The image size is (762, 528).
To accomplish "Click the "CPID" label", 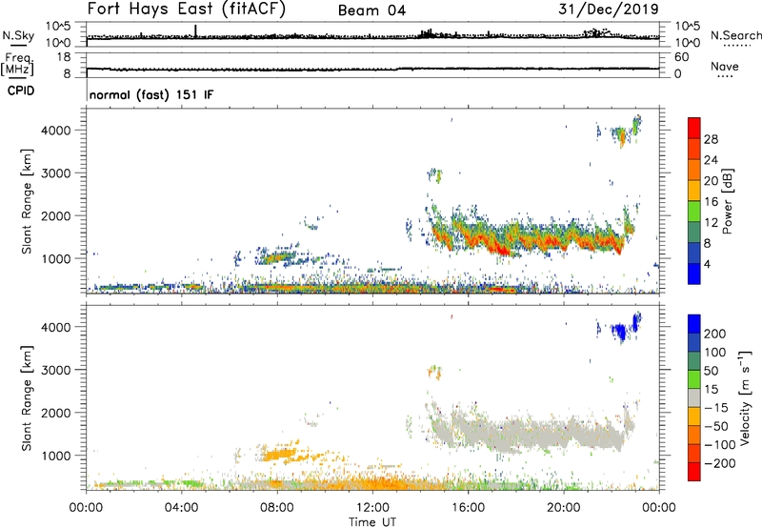I will point(21,91).
